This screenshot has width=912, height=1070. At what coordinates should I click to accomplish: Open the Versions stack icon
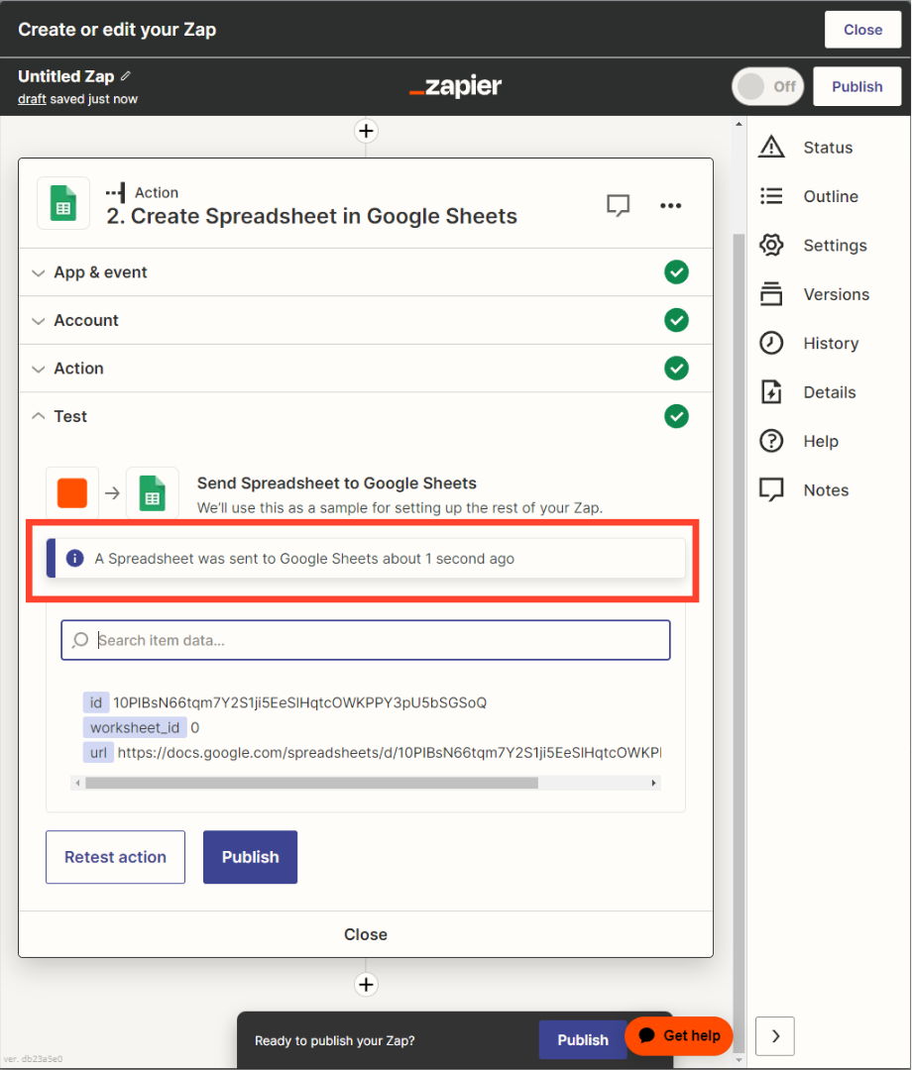771,294
